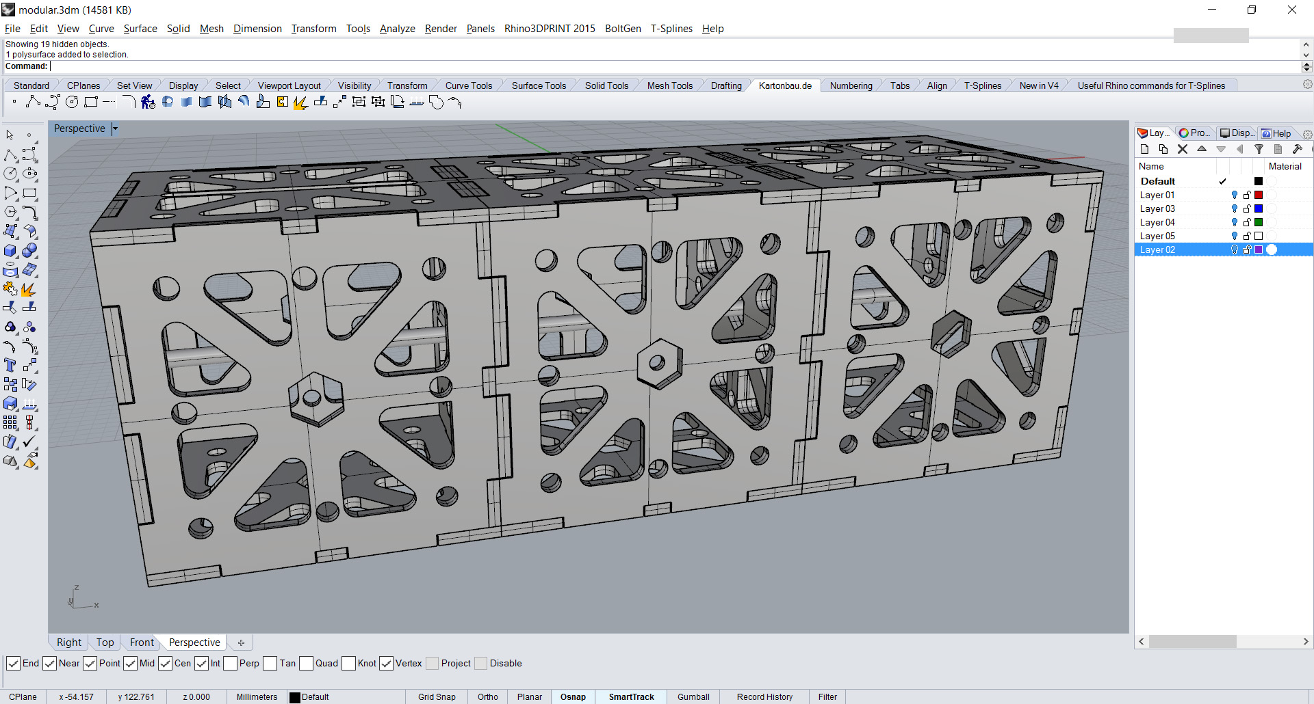Click the layer filter funnel icon
The height and width of the screenshot is (704, 1314).
click(1259, 149)
